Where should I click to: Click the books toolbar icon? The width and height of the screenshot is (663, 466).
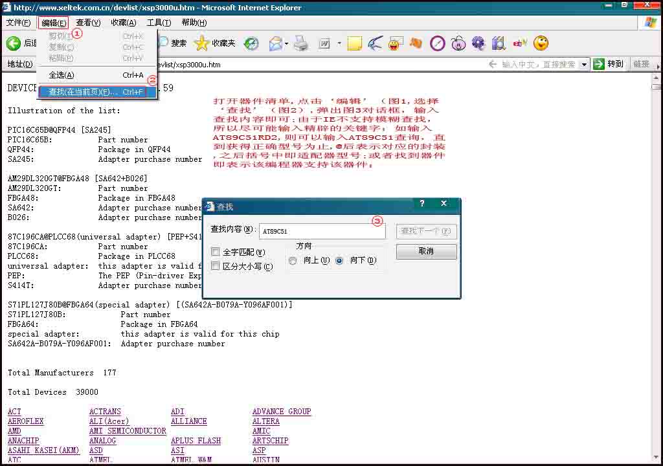click(x=499, y=43)
